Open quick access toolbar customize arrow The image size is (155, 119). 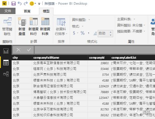(x=39, y=4)
